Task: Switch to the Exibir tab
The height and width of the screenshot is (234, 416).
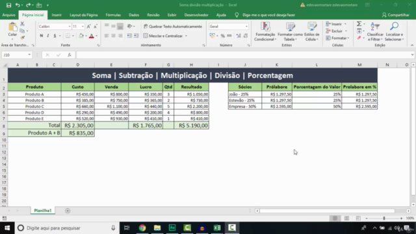Action: [x=172, y=15]
